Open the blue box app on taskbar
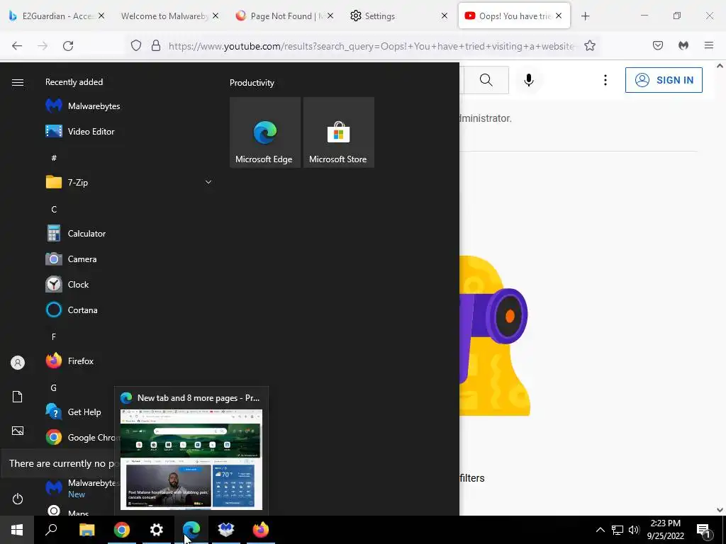 pos(226,530)
